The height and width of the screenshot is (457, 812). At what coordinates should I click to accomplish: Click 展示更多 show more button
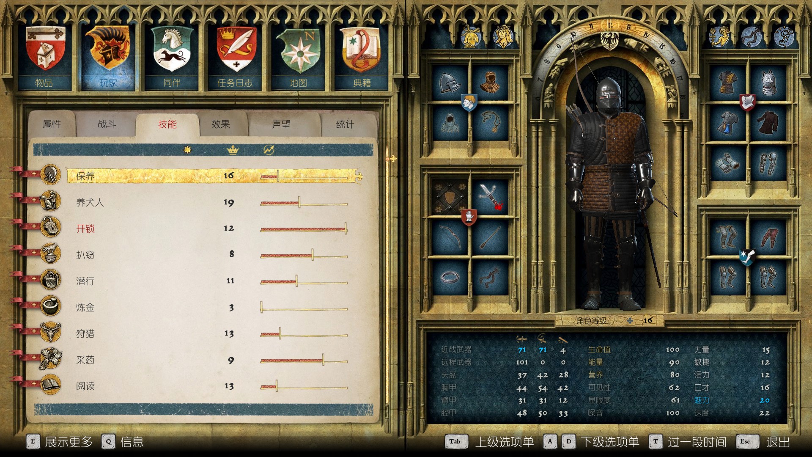pyautogui.click(x=60, y=442)
